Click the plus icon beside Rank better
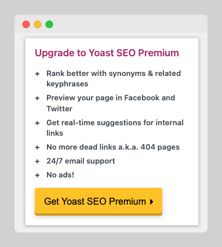222x247 pixels. (x=37, y=74)
